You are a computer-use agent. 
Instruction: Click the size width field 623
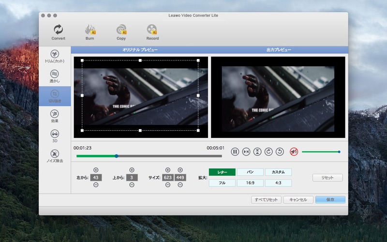click(168, 178)
